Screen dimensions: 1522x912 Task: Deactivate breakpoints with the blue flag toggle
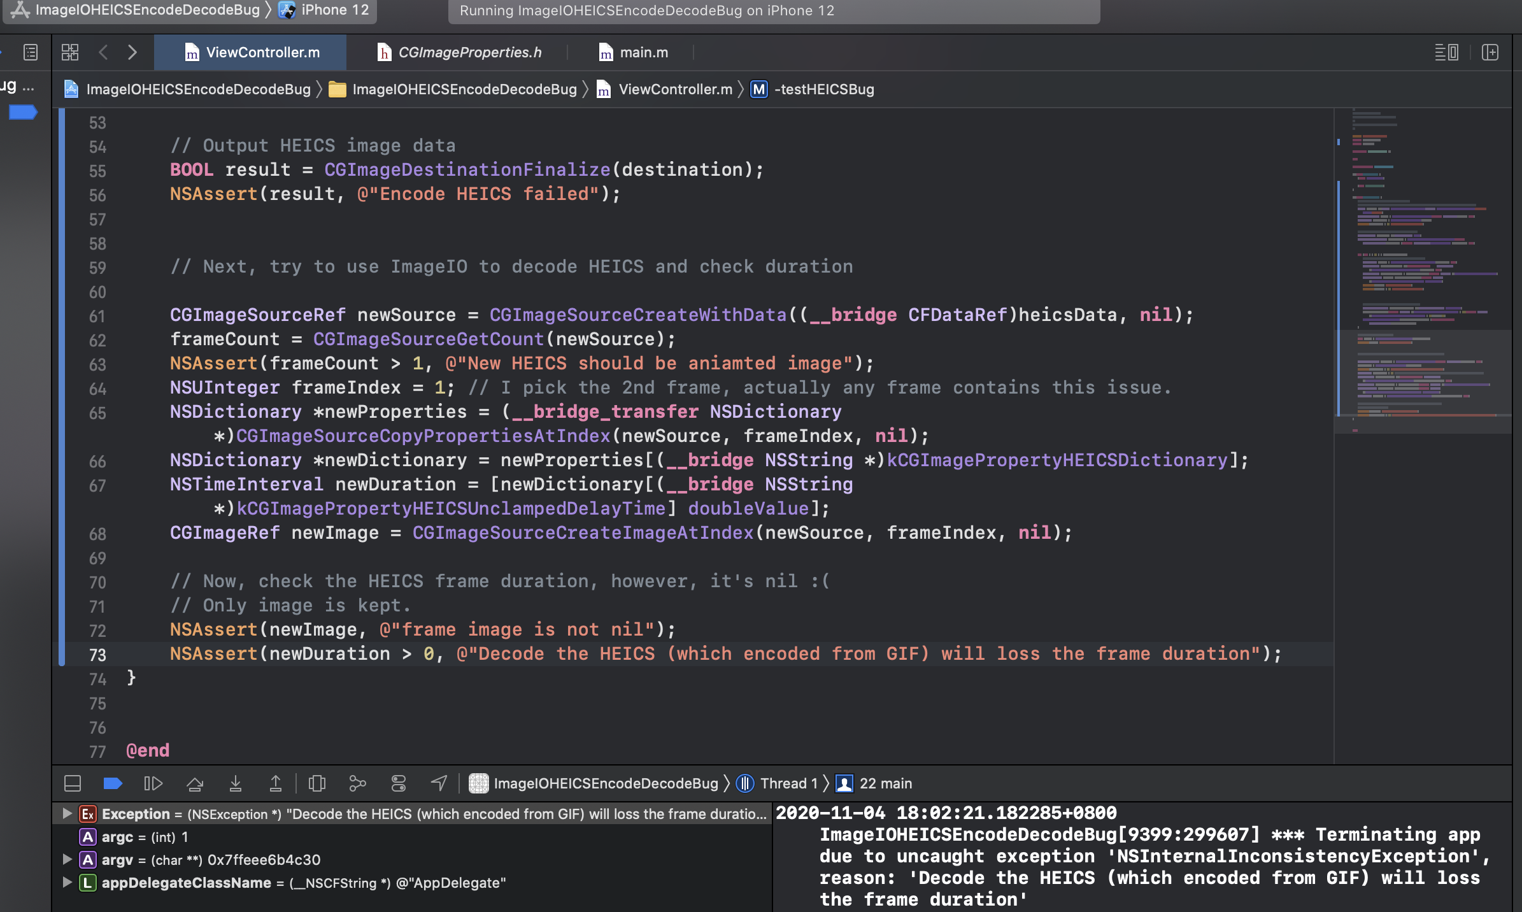113,783
